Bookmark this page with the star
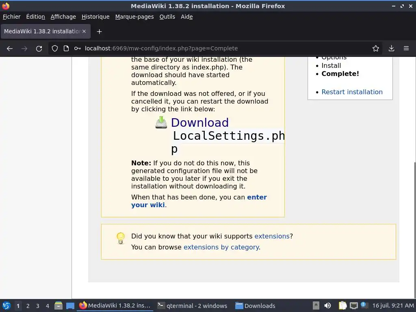The image size is (416, 312). tap(376, 48)
